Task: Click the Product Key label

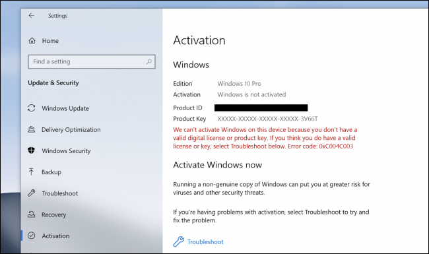Action: [x=189, y=119]
